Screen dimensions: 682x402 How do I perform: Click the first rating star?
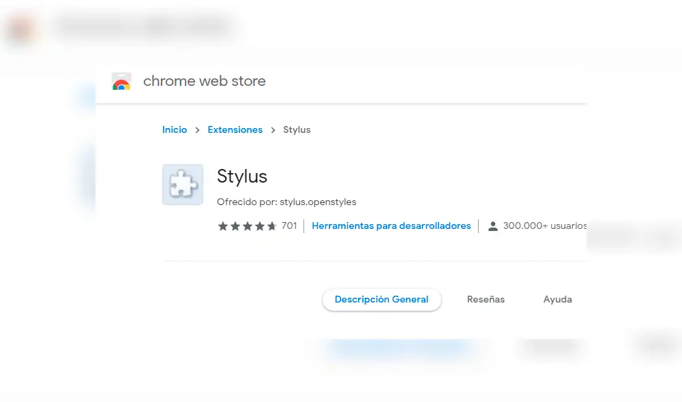pyautogui.click(x=222, y=226)
